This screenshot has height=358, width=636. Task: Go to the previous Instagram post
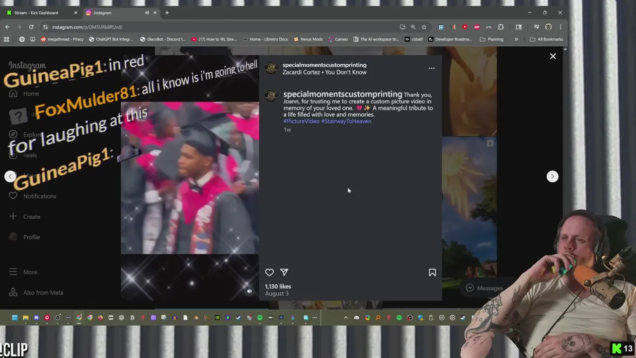[x=10, y=177]
